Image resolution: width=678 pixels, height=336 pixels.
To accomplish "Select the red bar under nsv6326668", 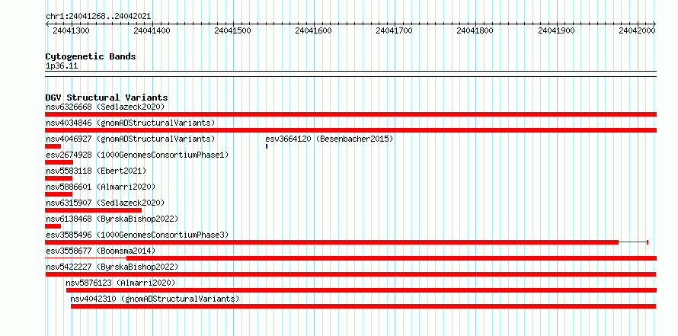I will click(350, 114).
